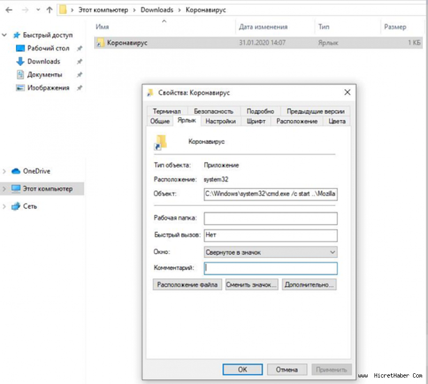Screen dimensions: 428x384
Task: Click the Back navigation arrow
Action: [9, 10]
